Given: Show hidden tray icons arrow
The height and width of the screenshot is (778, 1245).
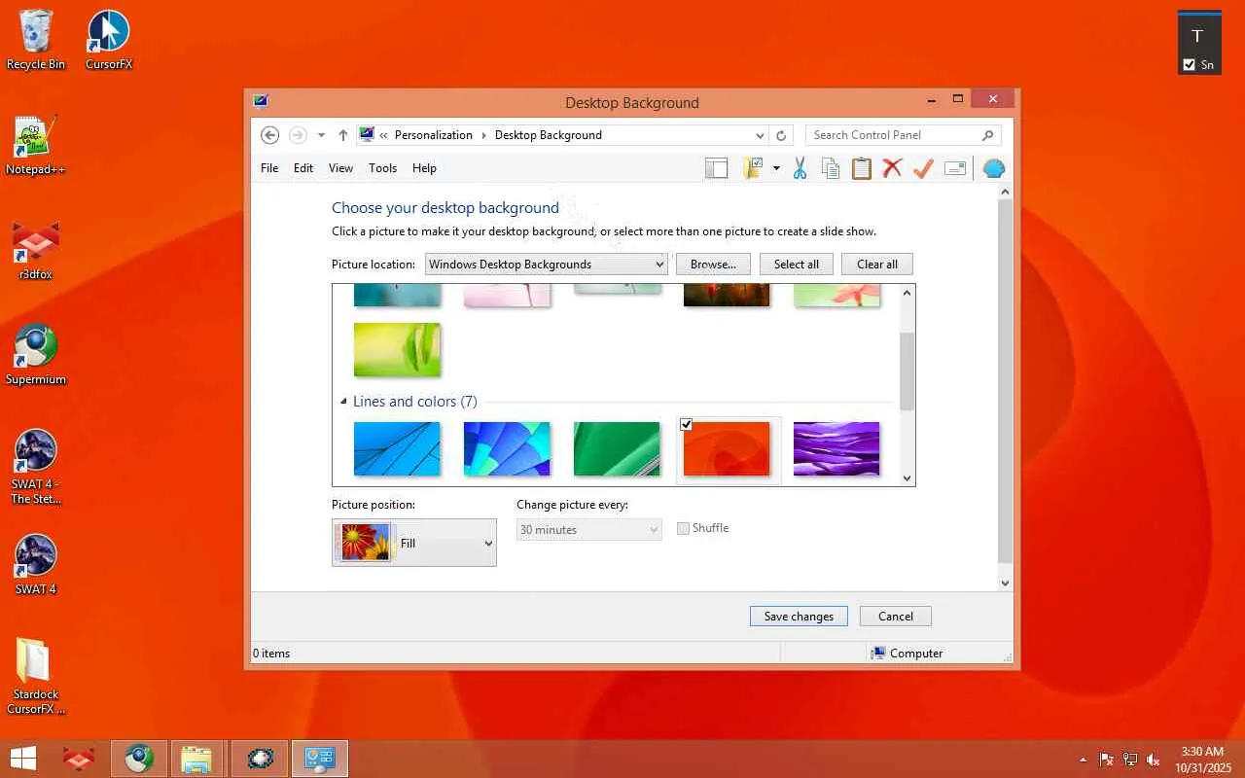Looking at the screenshot, I should pyautogui.click(x=1083, y=760).
